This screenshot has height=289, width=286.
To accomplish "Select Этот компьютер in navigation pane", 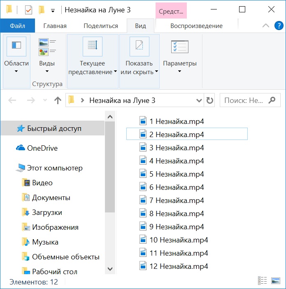I will point(49,168).
